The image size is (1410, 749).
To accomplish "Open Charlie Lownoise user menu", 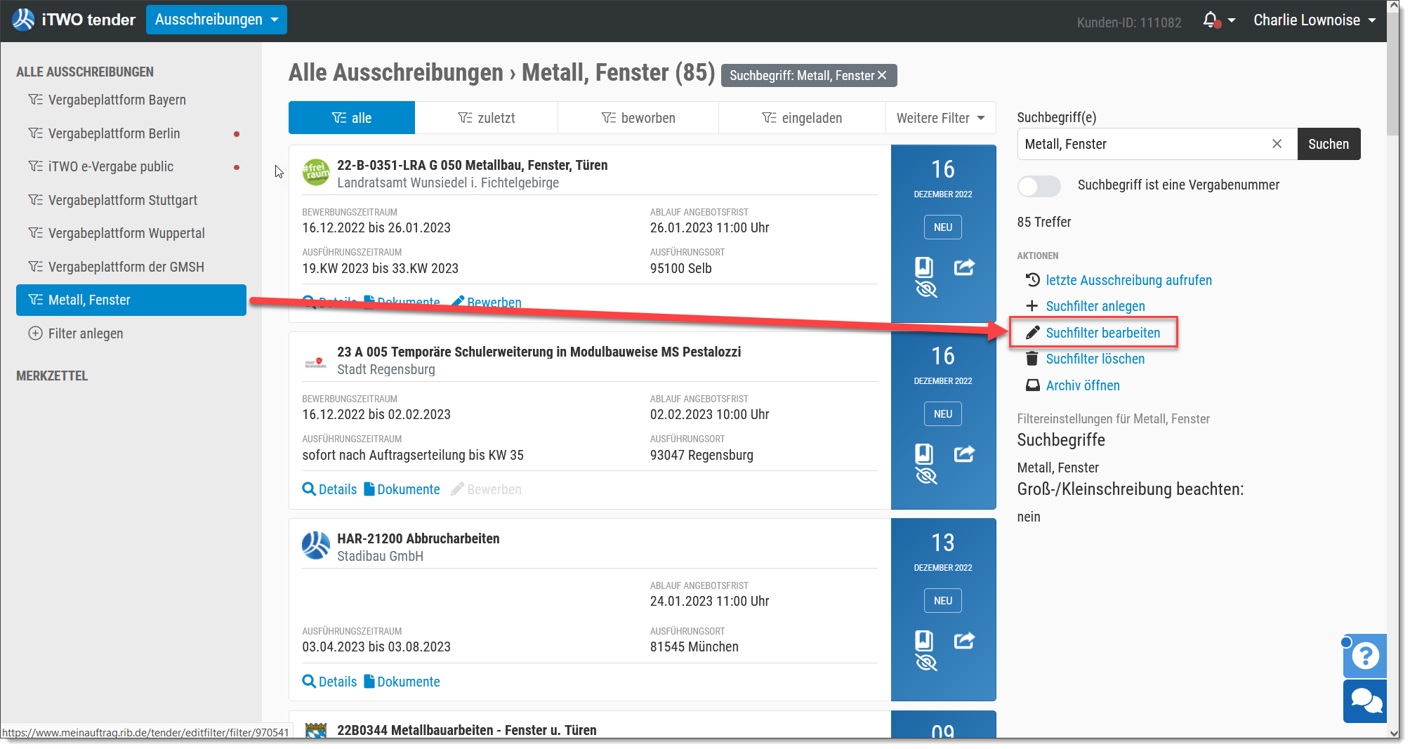I will click(x=1315, y=20).
